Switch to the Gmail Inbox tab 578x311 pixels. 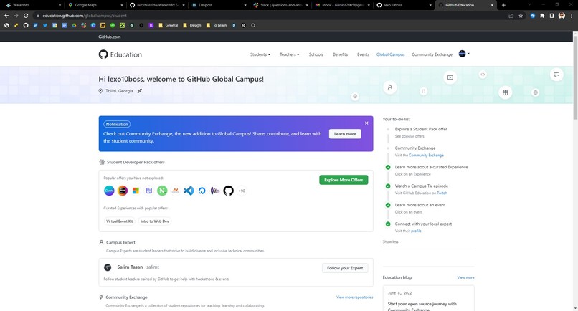(343, 5)
